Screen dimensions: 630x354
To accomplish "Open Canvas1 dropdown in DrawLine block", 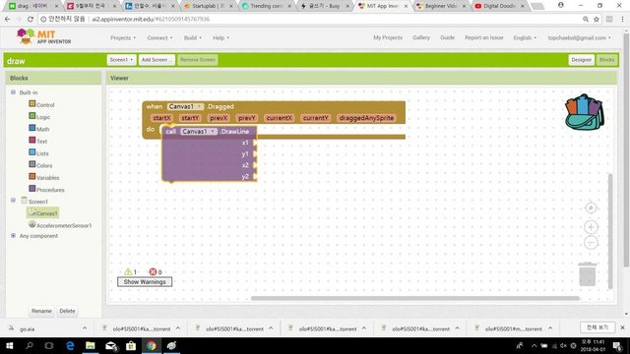I will [199, 131].
